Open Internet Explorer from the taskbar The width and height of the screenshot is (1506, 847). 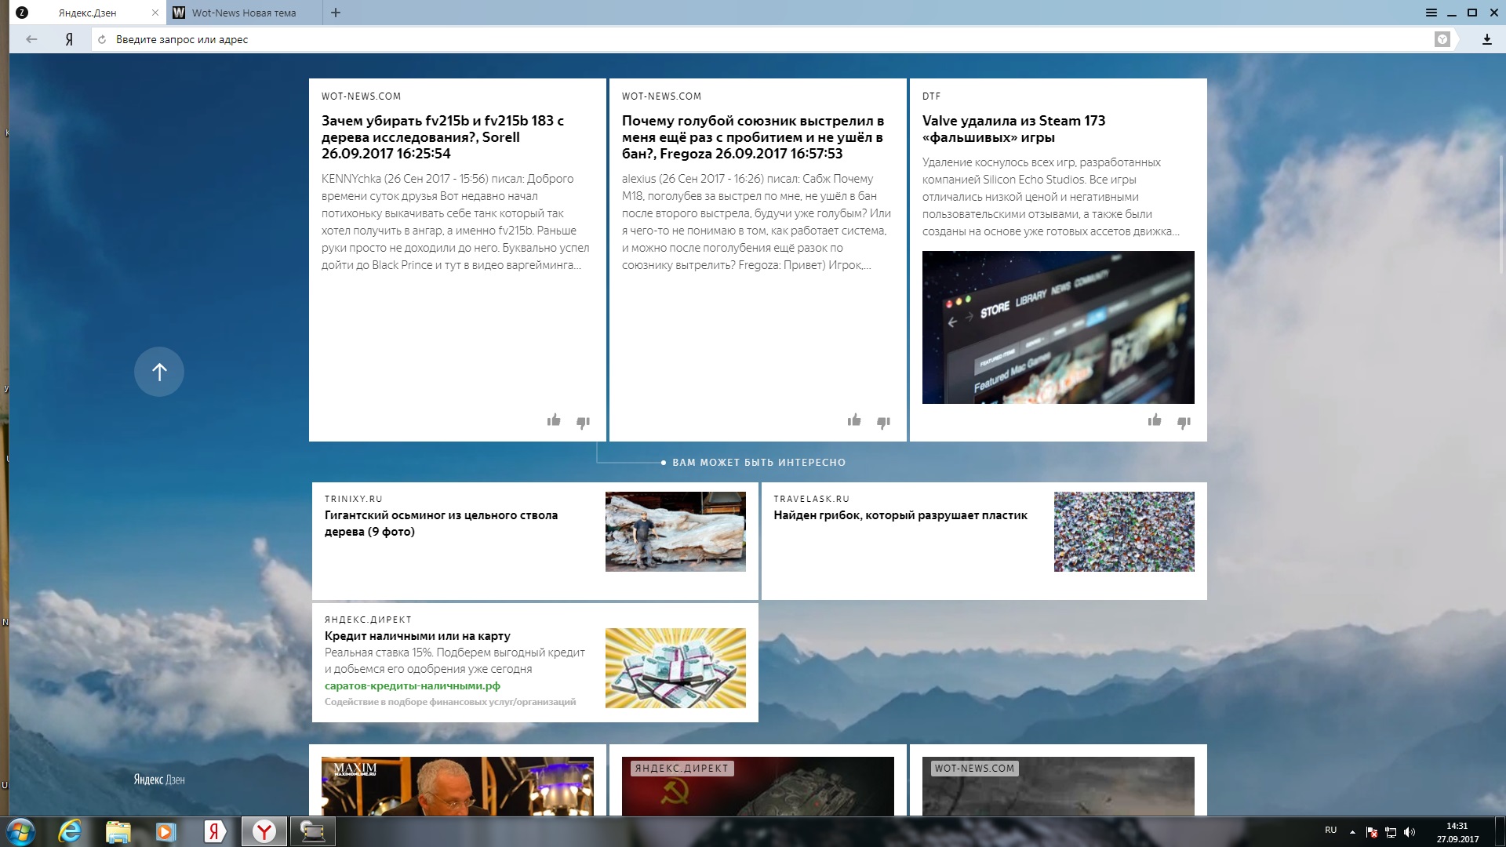coord(70,831)
